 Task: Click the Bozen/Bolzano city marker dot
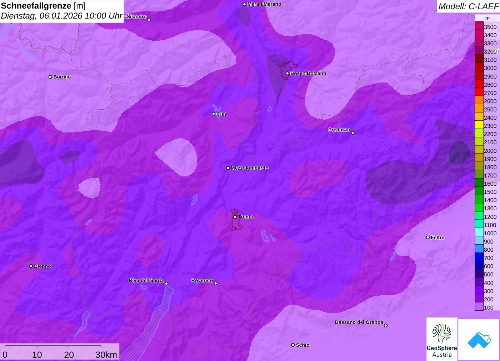coord(287,74)
